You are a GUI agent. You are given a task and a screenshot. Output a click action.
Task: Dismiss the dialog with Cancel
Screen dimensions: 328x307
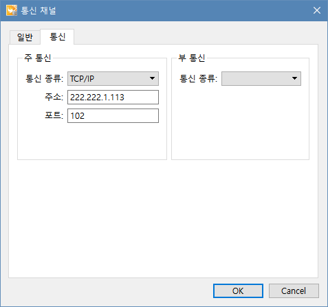pos(294,291)
